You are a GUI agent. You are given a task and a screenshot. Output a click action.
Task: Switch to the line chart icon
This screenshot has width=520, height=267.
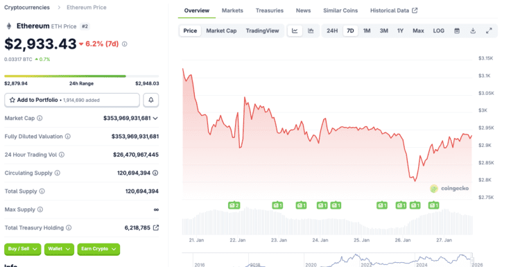tap(295, 31)
